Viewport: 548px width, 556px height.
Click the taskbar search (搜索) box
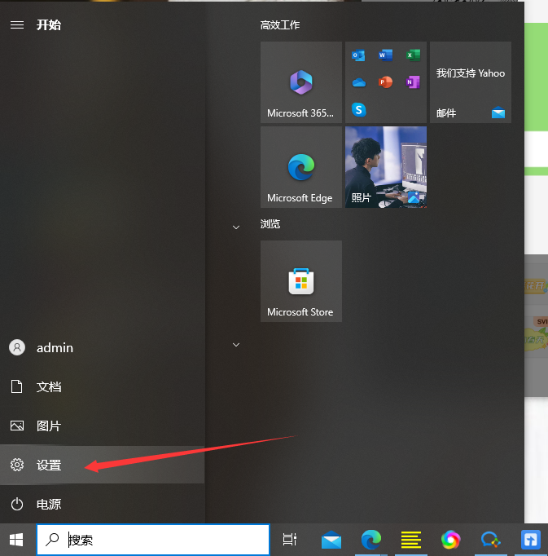tap(153, 540)
